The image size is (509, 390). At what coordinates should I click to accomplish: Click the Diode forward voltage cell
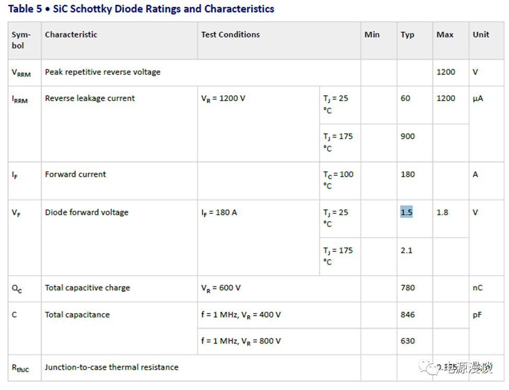87,212
